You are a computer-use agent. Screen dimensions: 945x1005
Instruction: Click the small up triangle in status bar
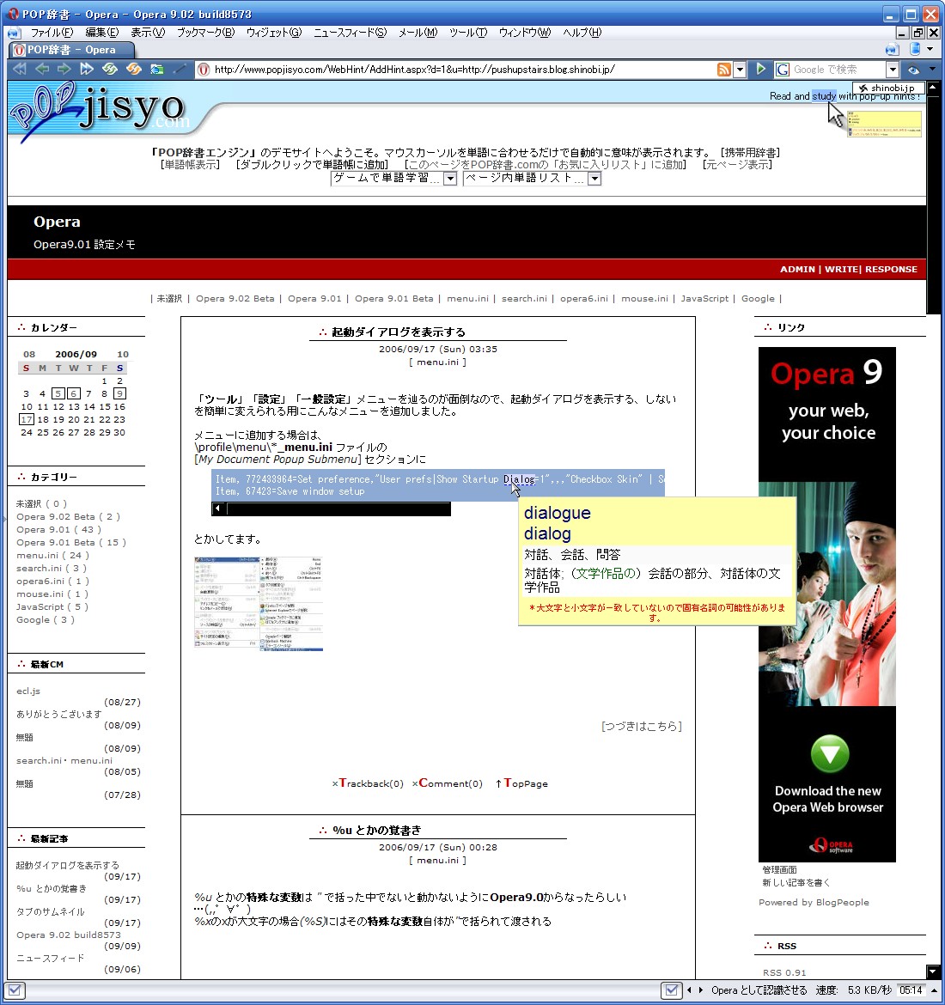pyautogui.click(x=934, y=990)
